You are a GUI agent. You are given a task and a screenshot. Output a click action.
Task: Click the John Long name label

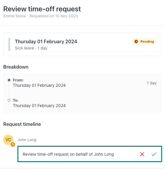click(x=27, y=140)
